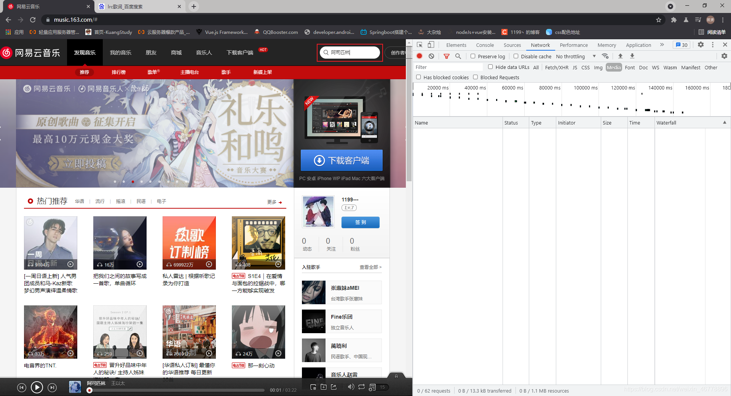Screen dimensions: 731x396
Task: Open the network search magnifier
Action: click(458, 56)
